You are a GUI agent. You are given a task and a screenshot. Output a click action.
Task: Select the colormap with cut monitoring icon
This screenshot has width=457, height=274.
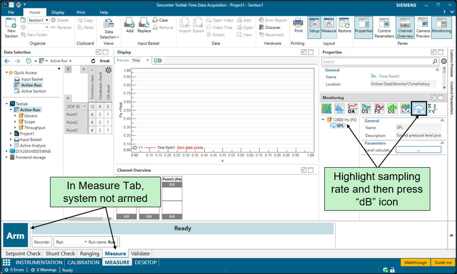[405, 109]
